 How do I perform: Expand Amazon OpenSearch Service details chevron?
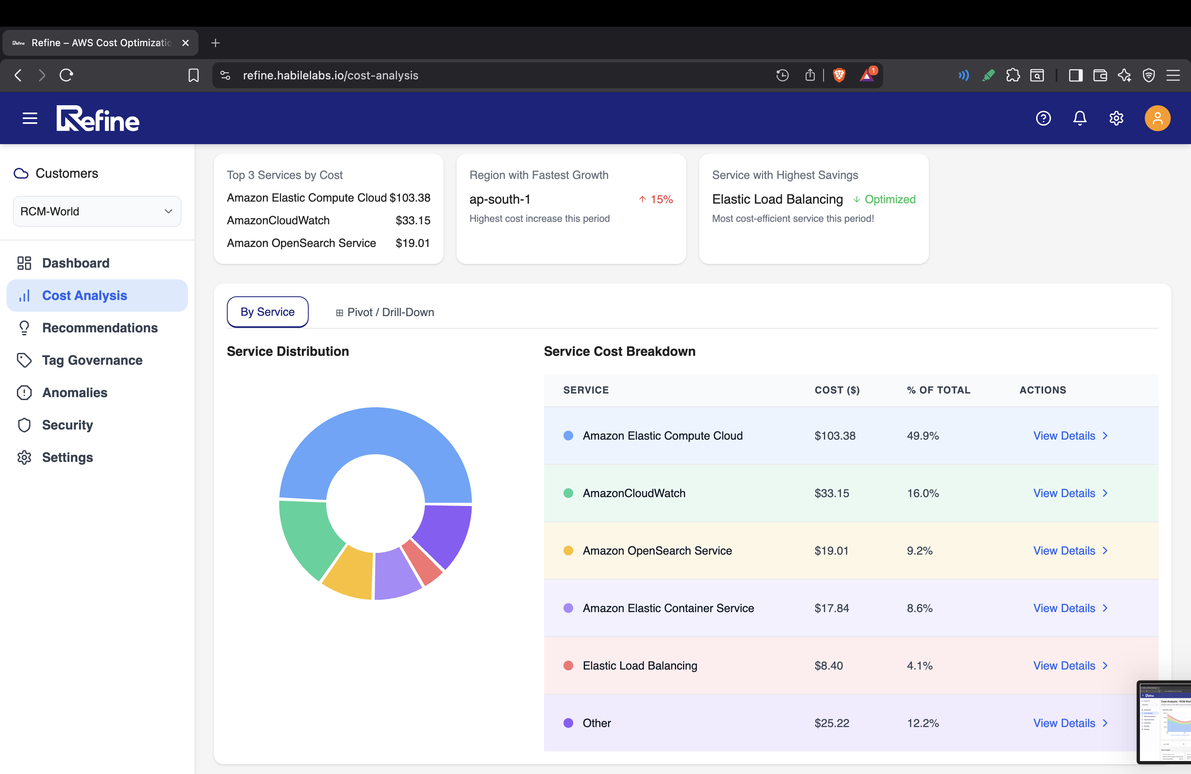point(1105,551)
